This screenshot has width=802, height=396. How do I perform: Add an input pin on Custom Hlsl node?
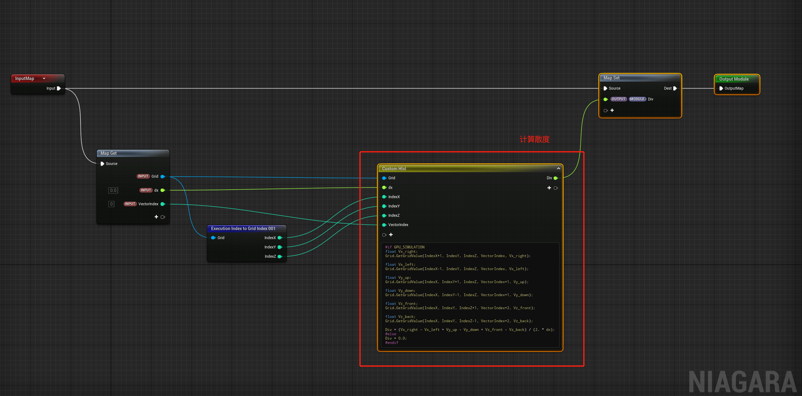pyautogui.click(x=391, y=235)
